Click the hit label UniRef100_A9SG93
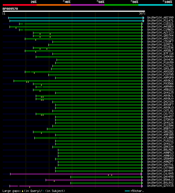The width and height of the screenshot is (175, 193). [160, 72]
